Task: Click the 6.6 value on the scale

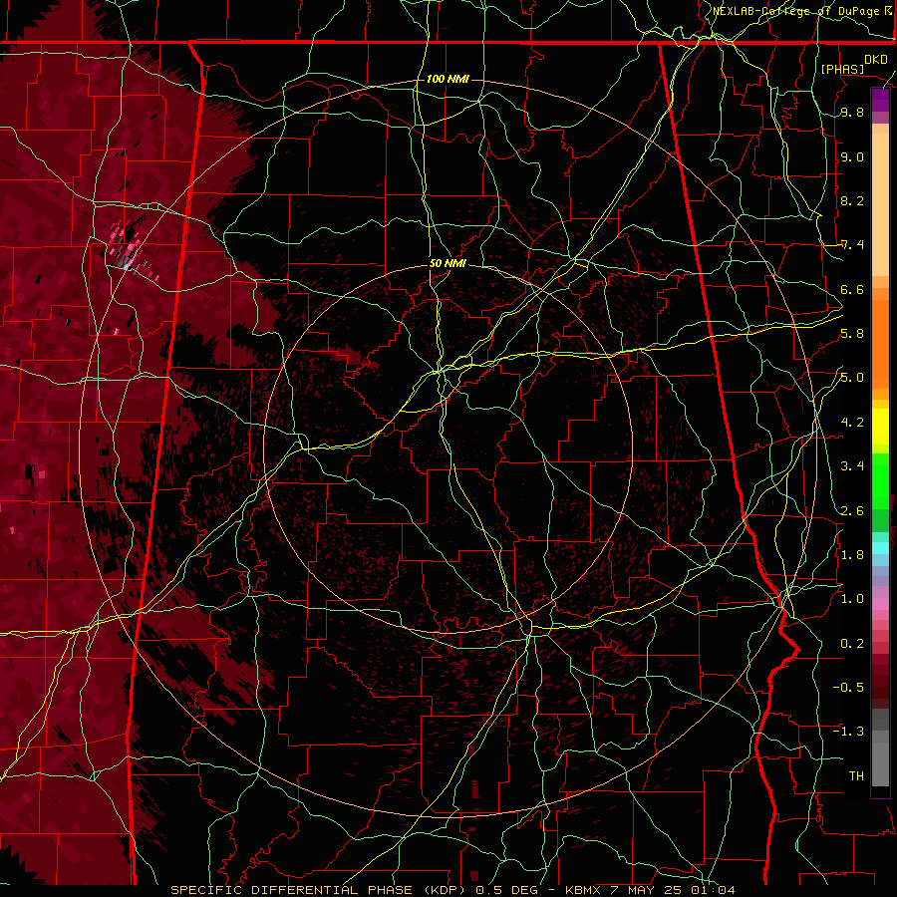Action: point(852,289)
